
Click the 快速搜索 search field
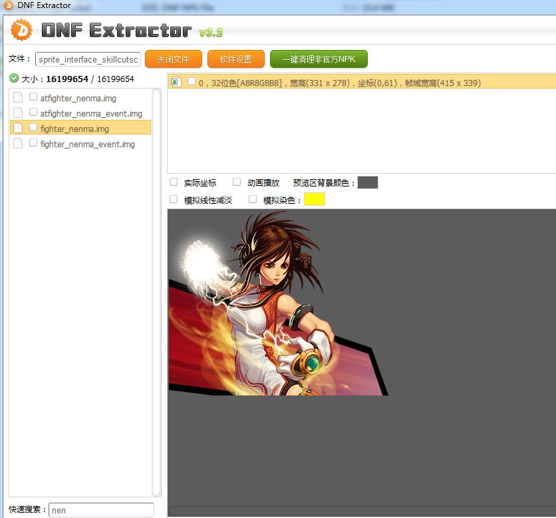tap(101, 510)
